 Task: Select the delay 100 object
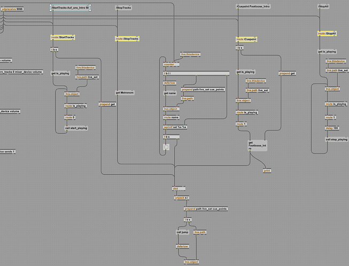(x=332, y=128)
